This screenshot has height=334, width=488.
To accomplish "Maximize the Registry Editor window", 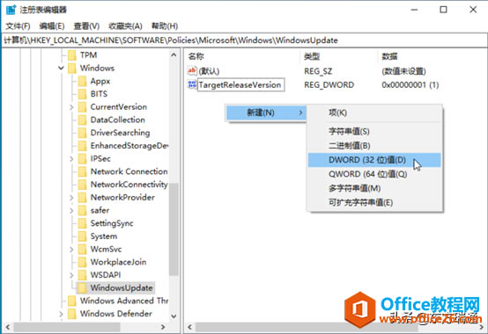I will point(443,10).
